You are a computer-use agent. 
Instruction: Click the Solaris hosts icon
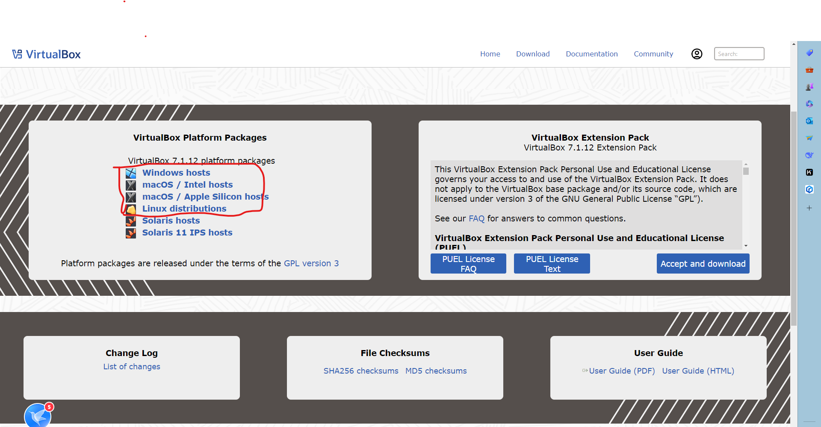coord(131,221)
